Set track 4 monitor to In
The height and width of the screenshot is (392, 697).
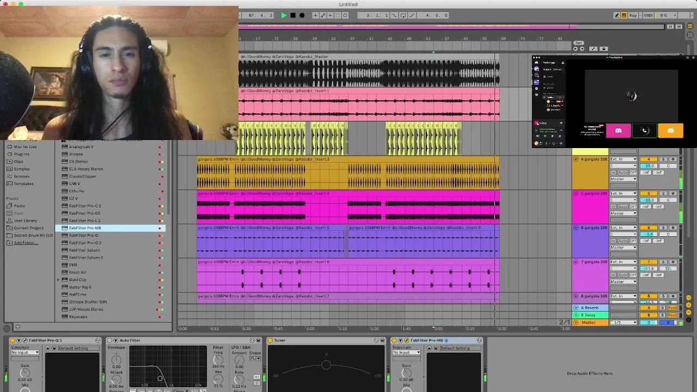coord(614,173)
